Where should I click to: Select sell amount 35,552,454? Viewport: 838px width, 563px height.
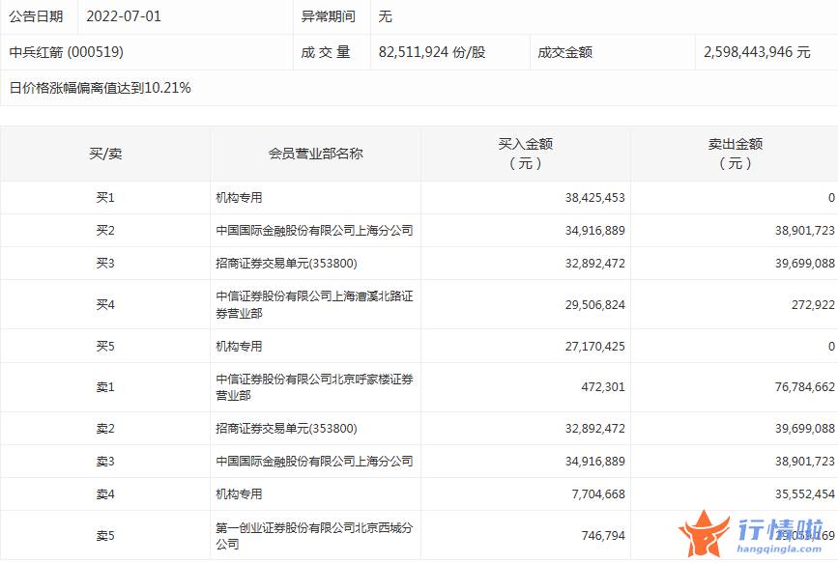pos(805,494)
